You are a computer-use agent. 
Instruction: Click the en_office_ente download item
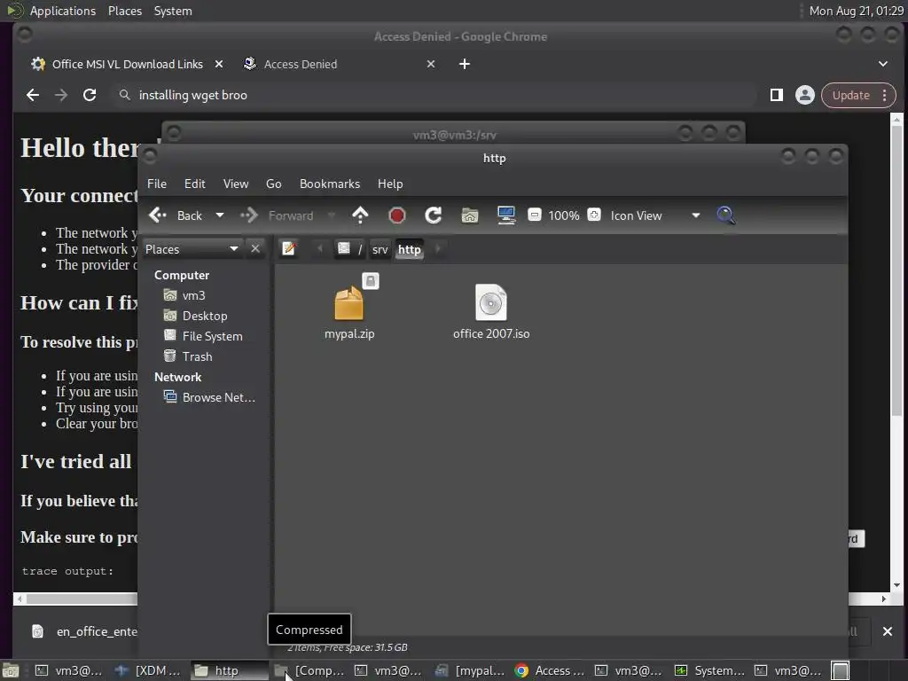[85, 631]
